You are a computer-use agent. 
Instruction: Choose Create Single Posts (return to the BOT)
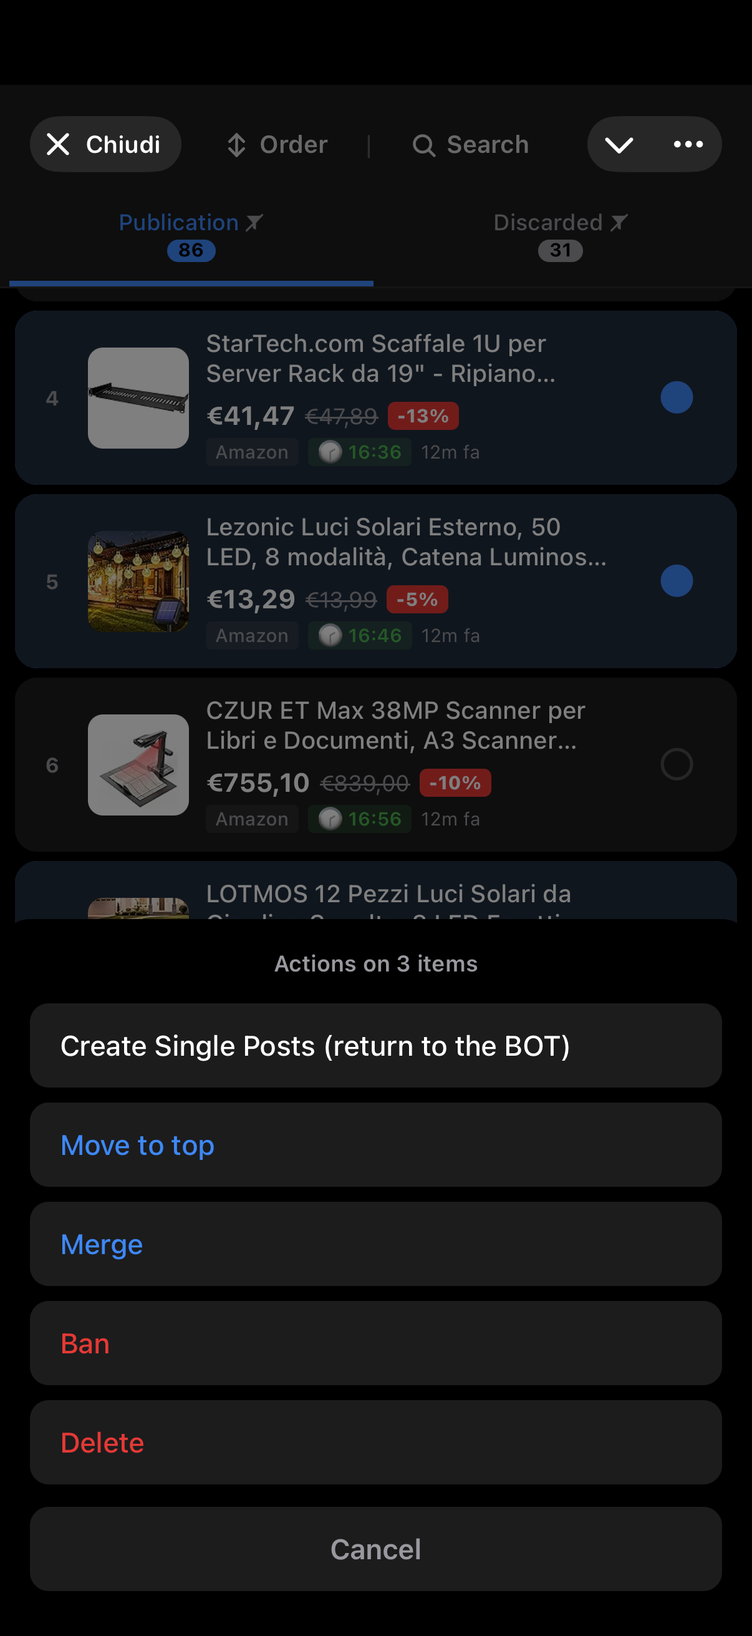pos(375,1045)
